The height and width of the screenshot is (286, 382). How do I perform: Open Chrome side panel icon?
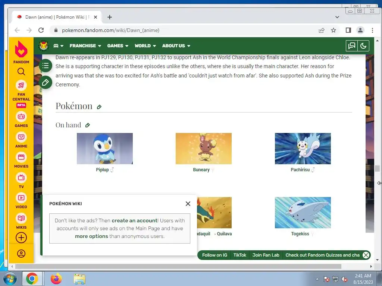(x=348, y=30)
